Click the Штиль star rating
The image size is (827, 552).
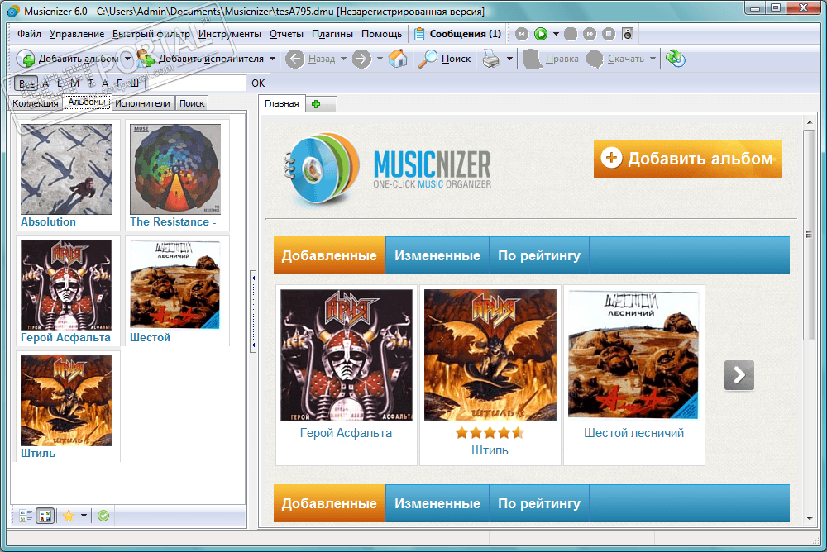(490, 433)
